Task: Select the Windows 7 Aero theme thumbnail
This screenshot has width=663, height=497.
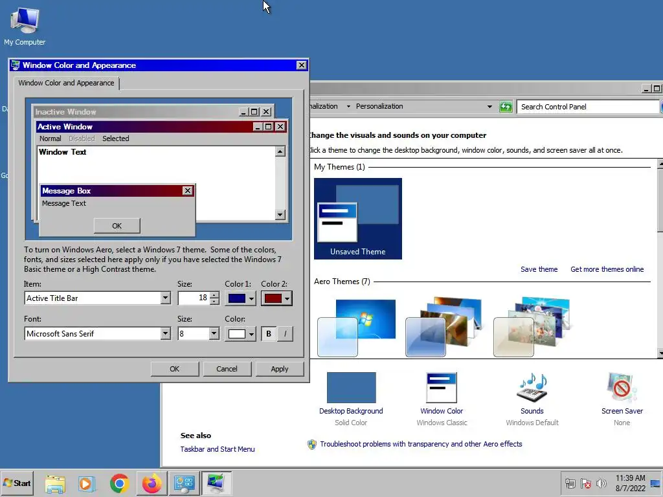Action: click(x=357, y=327)
